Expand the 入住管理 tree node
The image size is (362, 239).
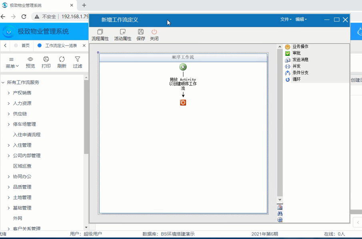[8, 145]
